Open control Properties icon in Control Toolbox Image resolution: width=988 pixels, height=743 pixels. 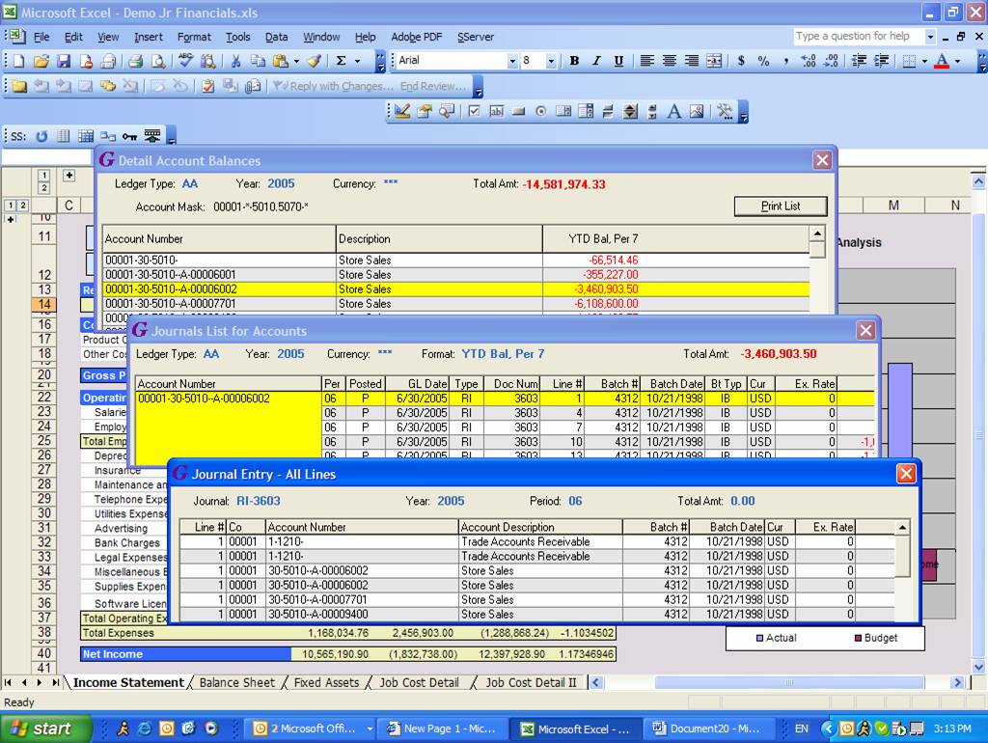click(x=425, y=112)
